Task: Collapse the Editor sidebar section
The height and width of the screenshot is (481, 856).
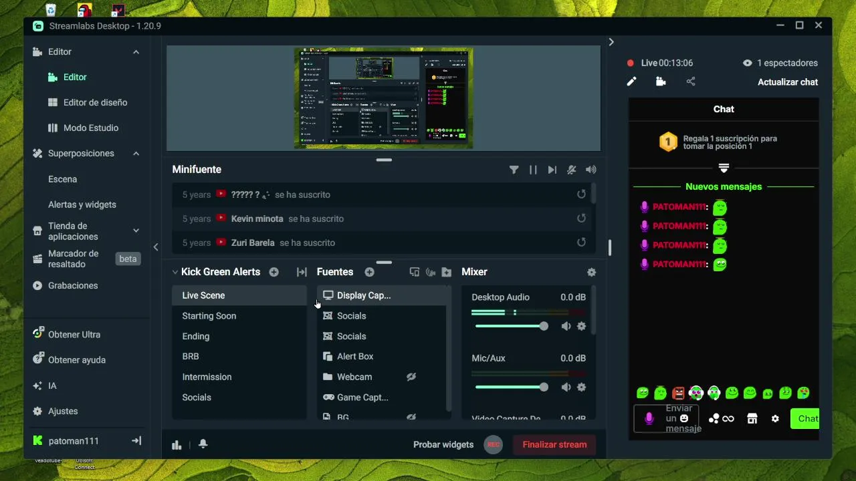Action: [136, 52]
